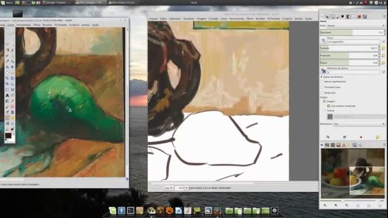Zoom out icon in the Navigation panel
388x218 pixels.
(325, 205)
